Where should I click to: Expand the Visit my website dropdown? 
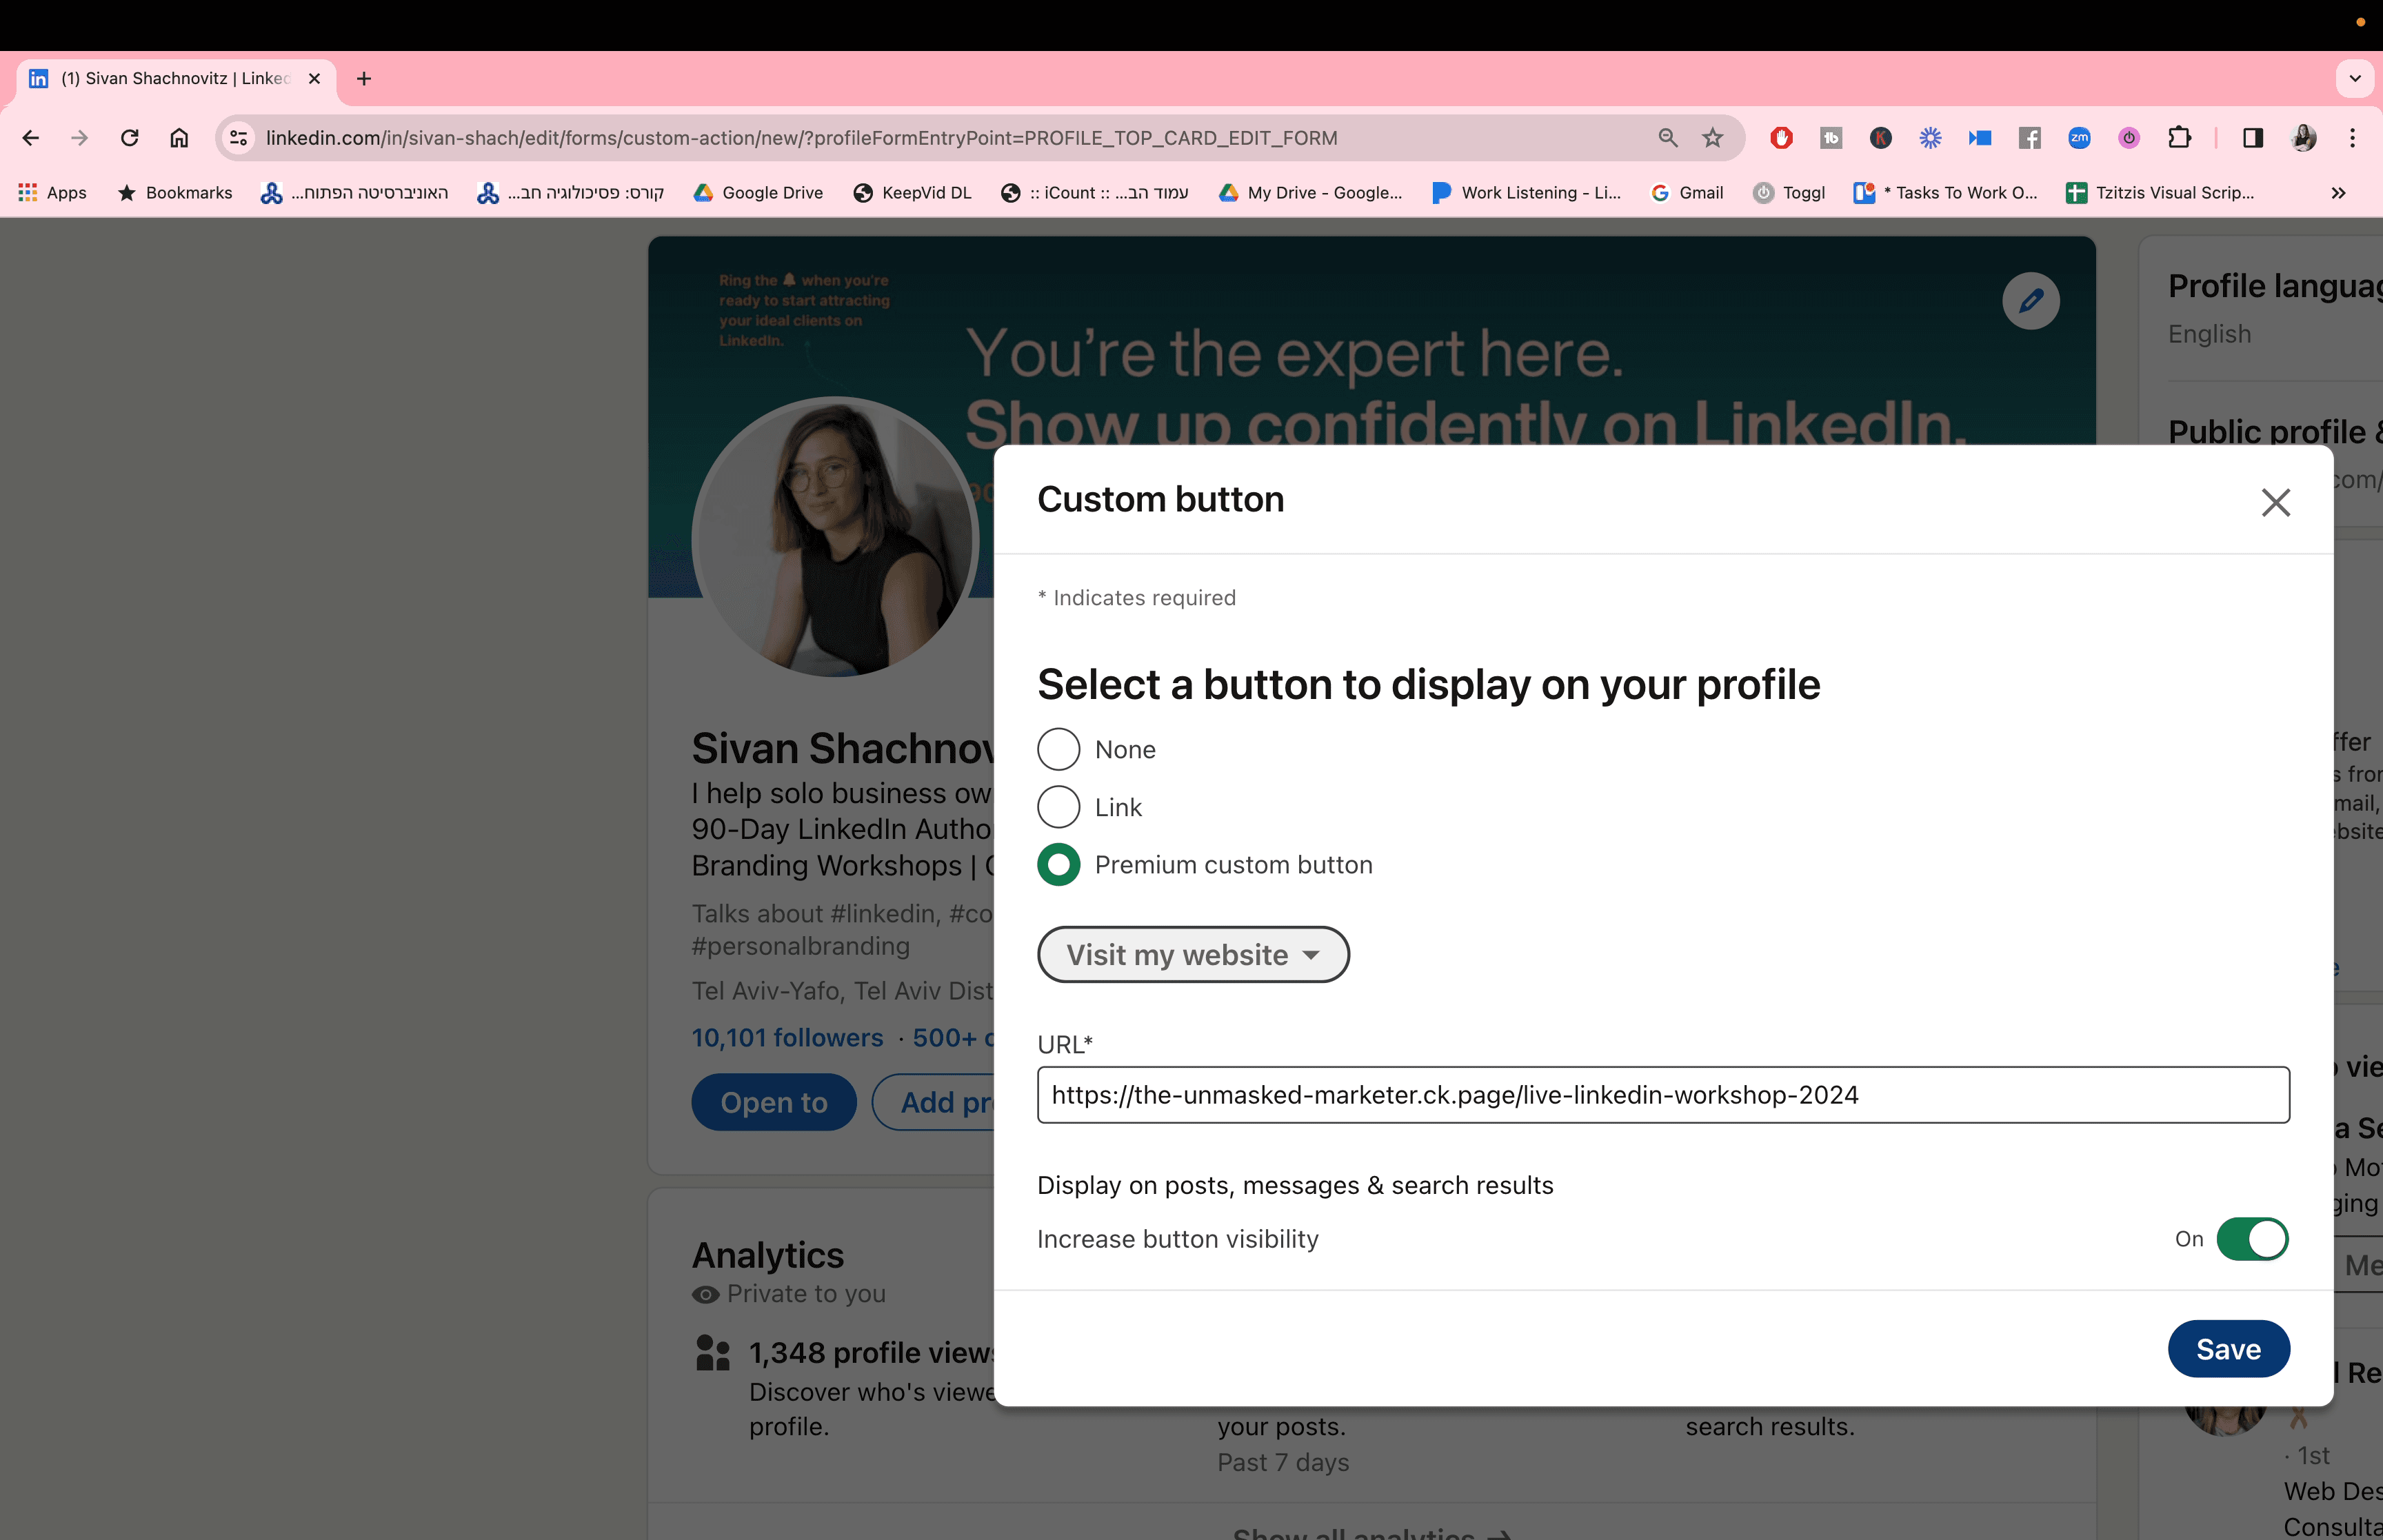[1193, 955]
